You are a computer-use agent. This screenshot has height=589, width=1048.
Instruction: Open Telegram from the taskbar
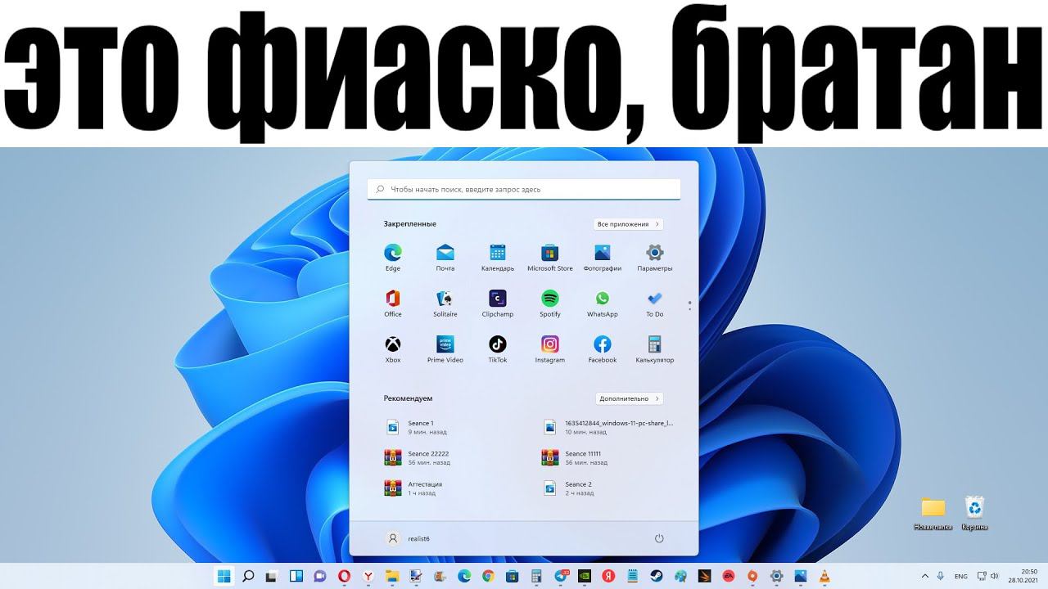click(561, 576)
